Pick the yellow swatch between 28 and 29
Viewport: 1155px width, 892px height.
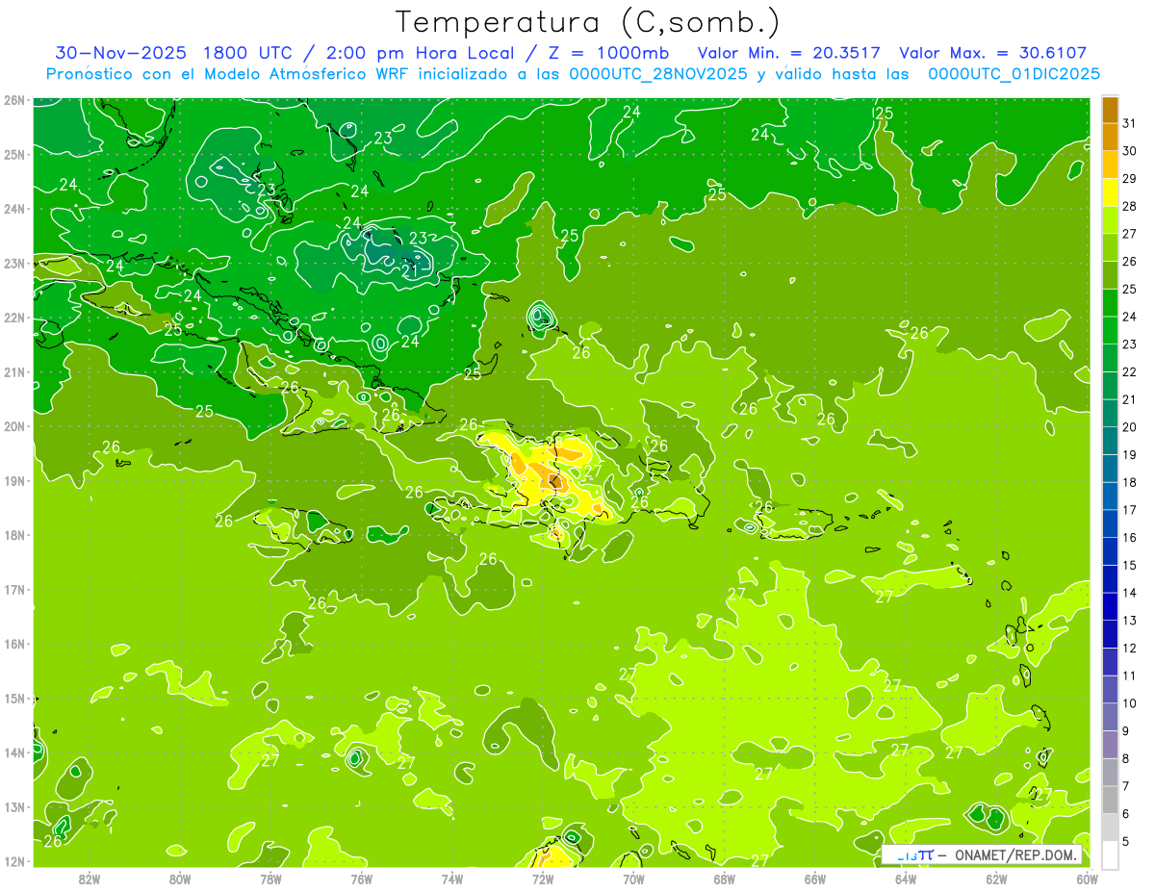click(x=1110, y=191)
